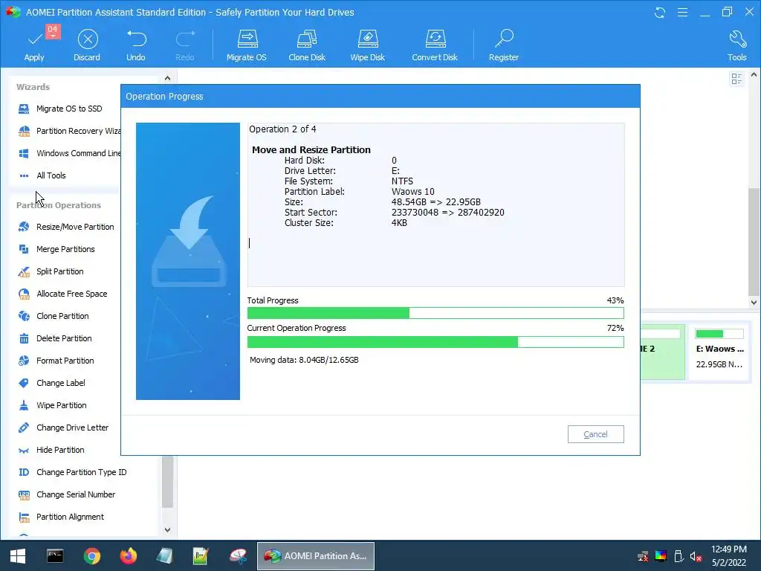
Task: Click main panel scroll up arrow
Action: click(754, 75)
